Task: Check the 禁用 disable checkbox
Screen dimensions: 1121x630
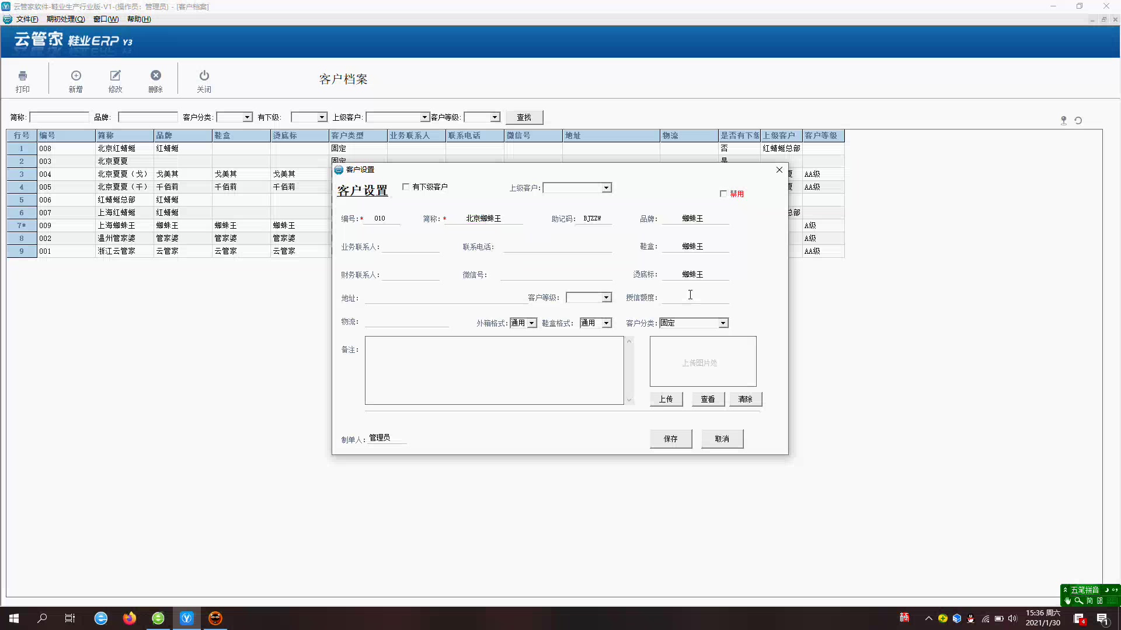Action: 724,193
